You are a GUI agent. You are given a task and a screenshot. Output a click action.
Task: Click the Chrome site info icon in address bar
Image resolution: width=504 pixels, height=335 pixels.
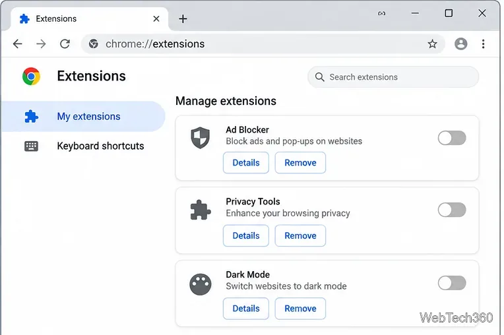(94, 44)
